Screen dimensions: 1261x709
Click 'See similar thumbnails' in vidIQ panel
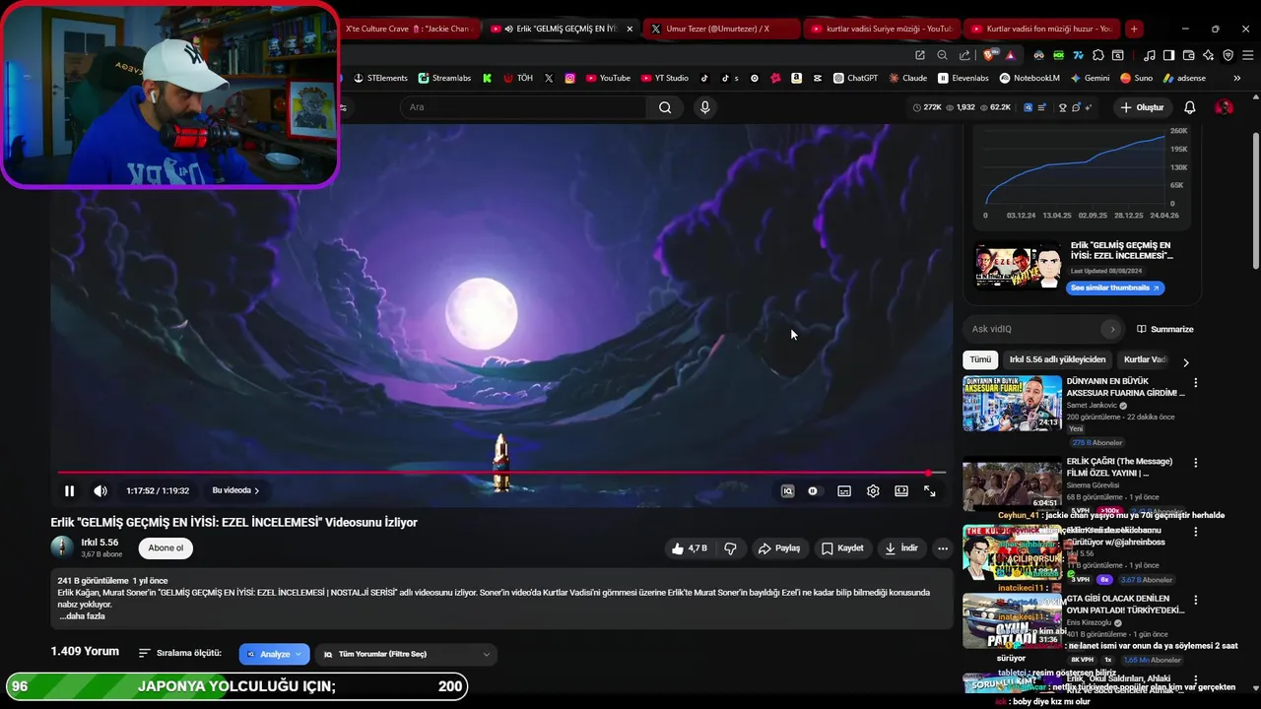click(1115, 288)
